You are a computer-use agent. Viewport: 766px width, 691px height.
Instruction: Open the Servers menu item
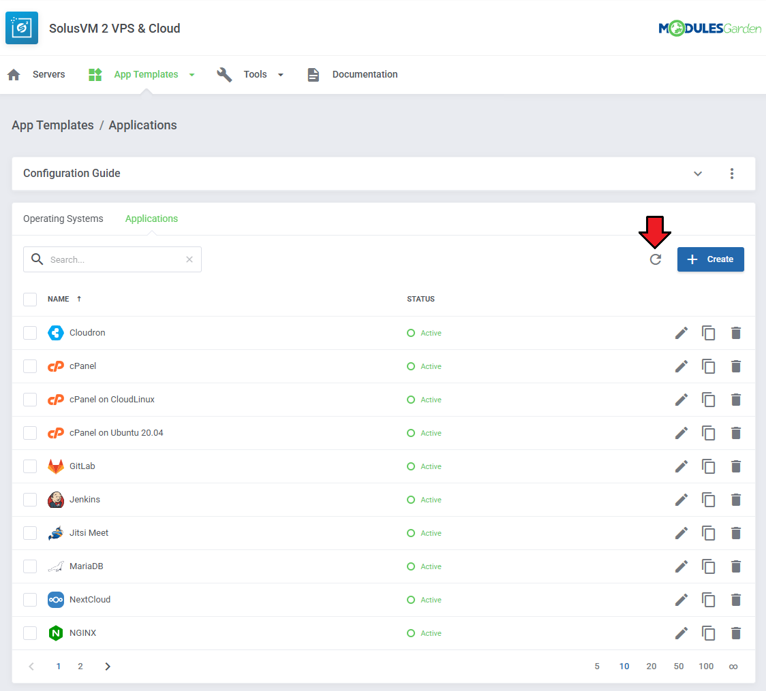pyautogui.click(x=36, y=74)
